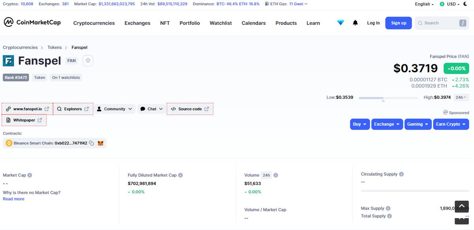Open www.fanspel.io website link

[27, 109]
